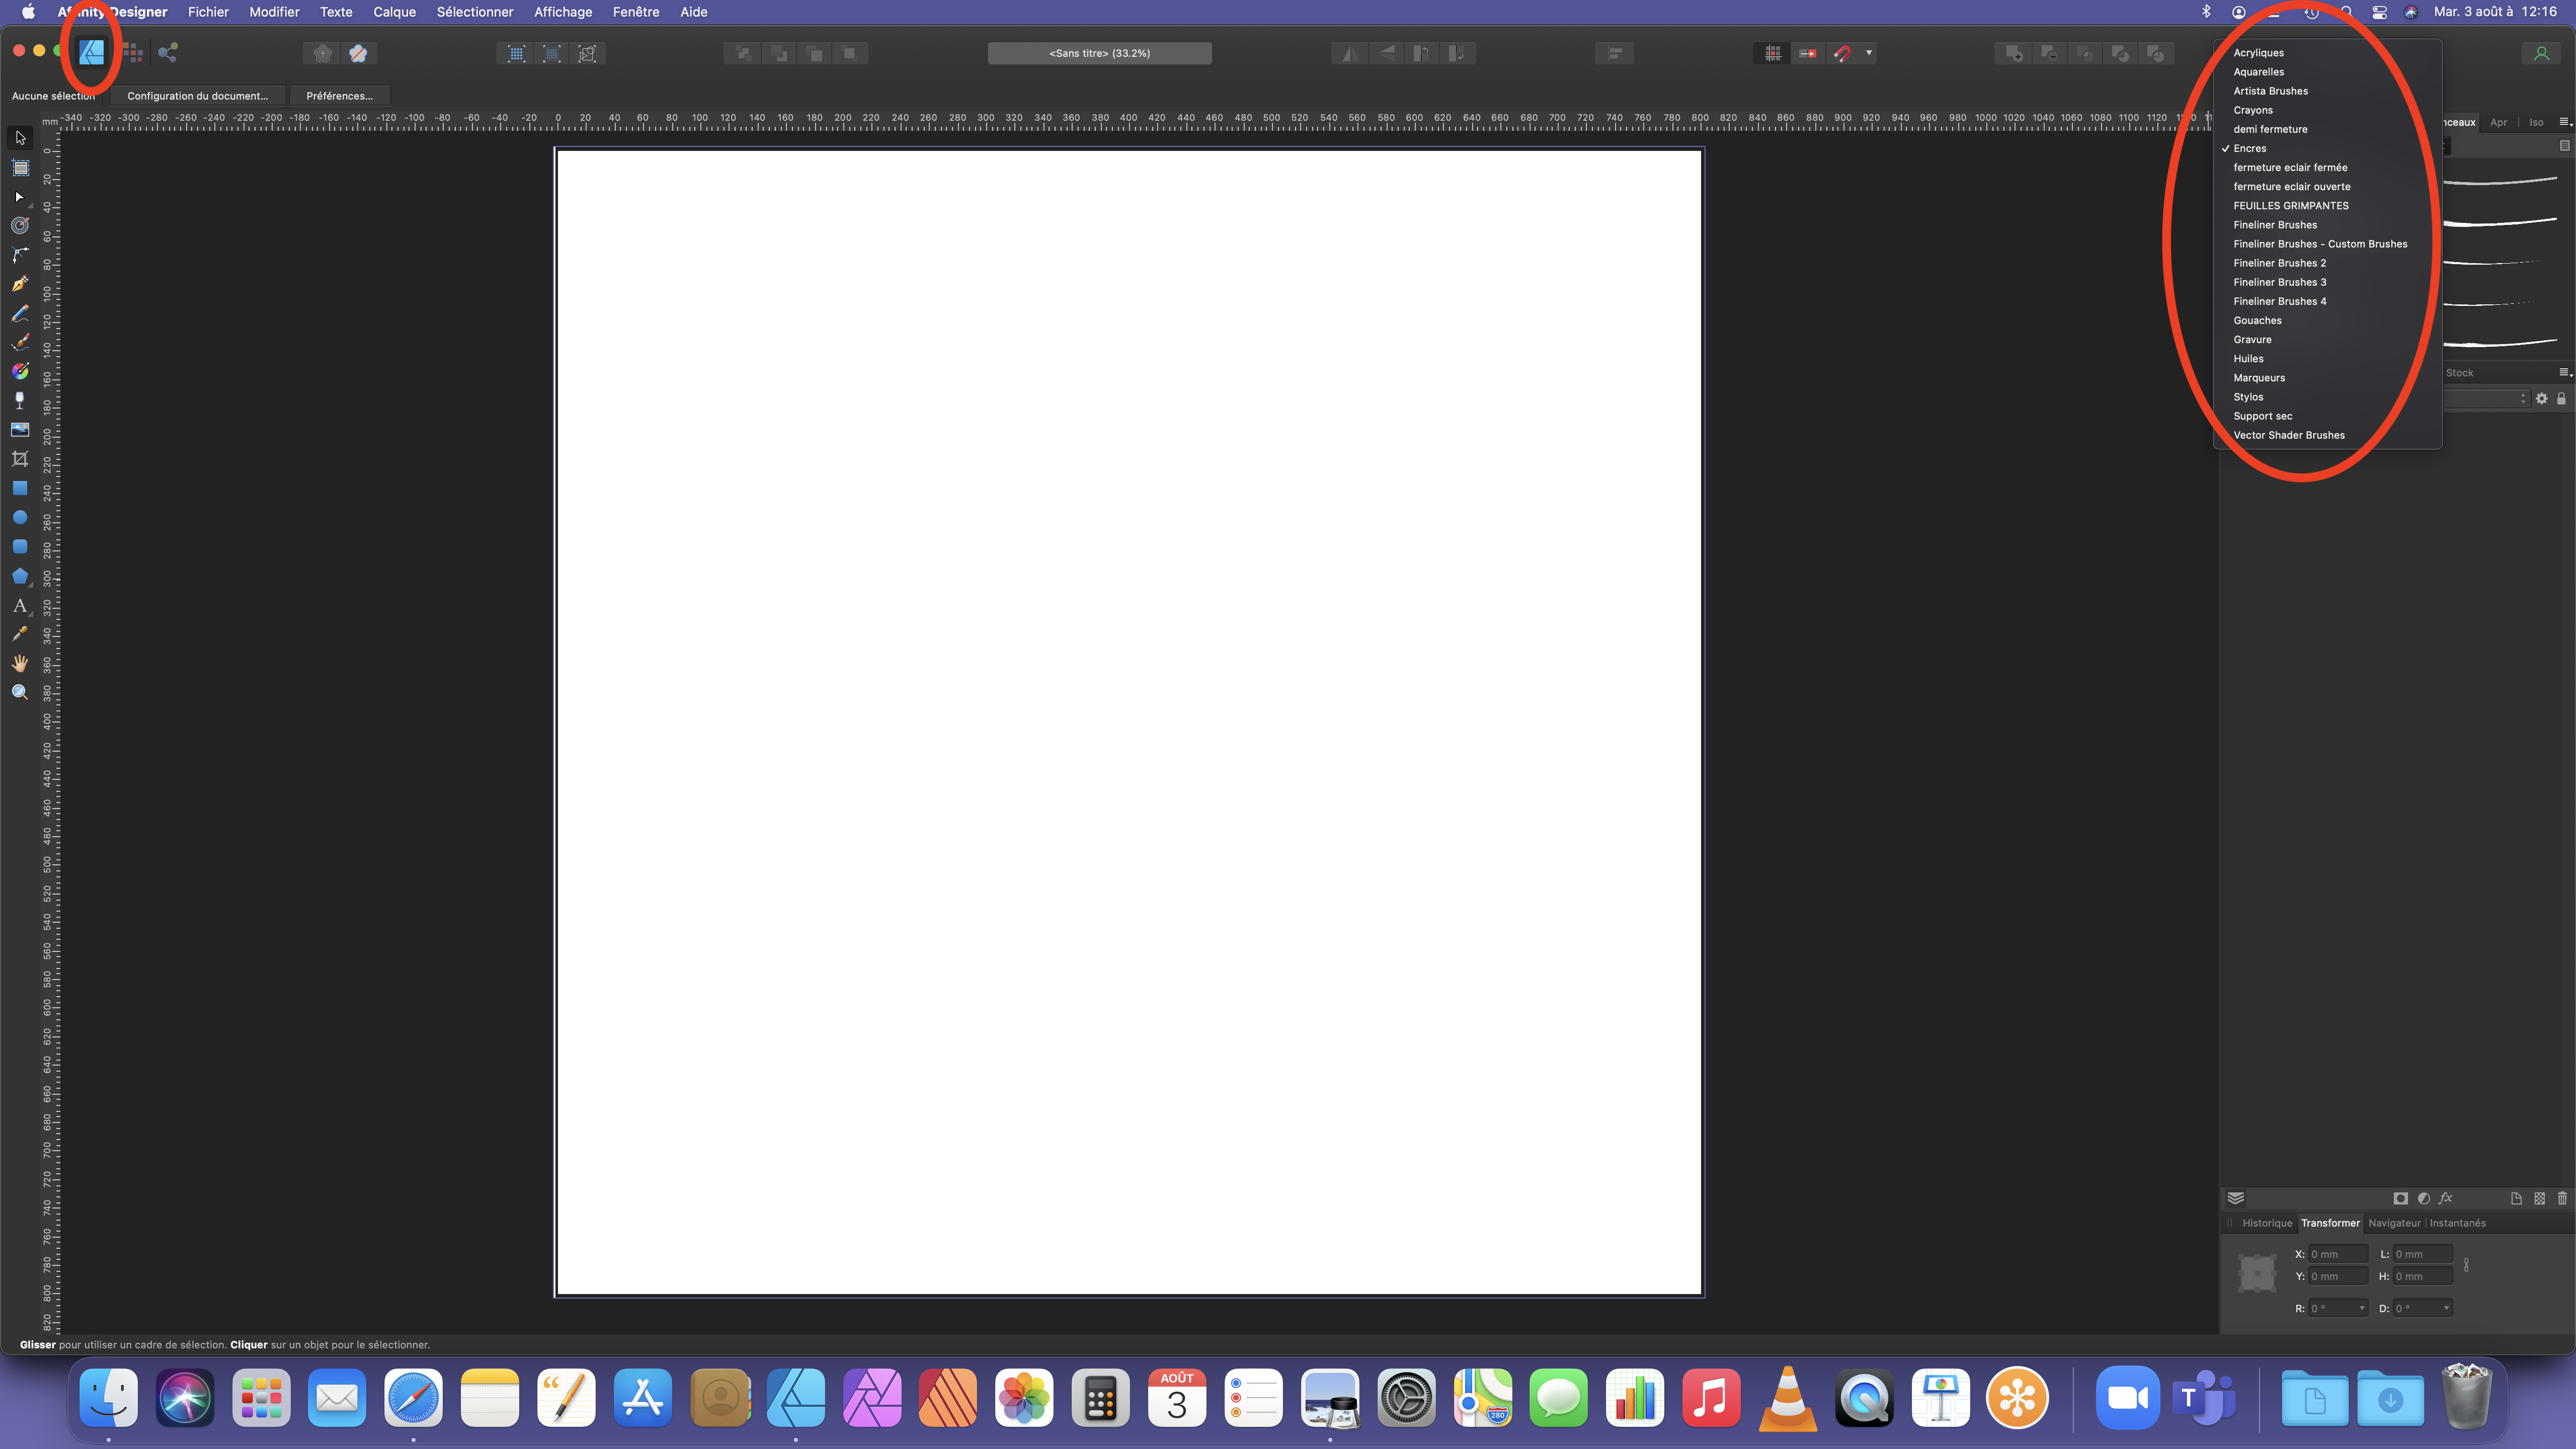
Task: Expand the rotation R value dropdown
Action: pyautogui.click(x=2362, y=1308)
